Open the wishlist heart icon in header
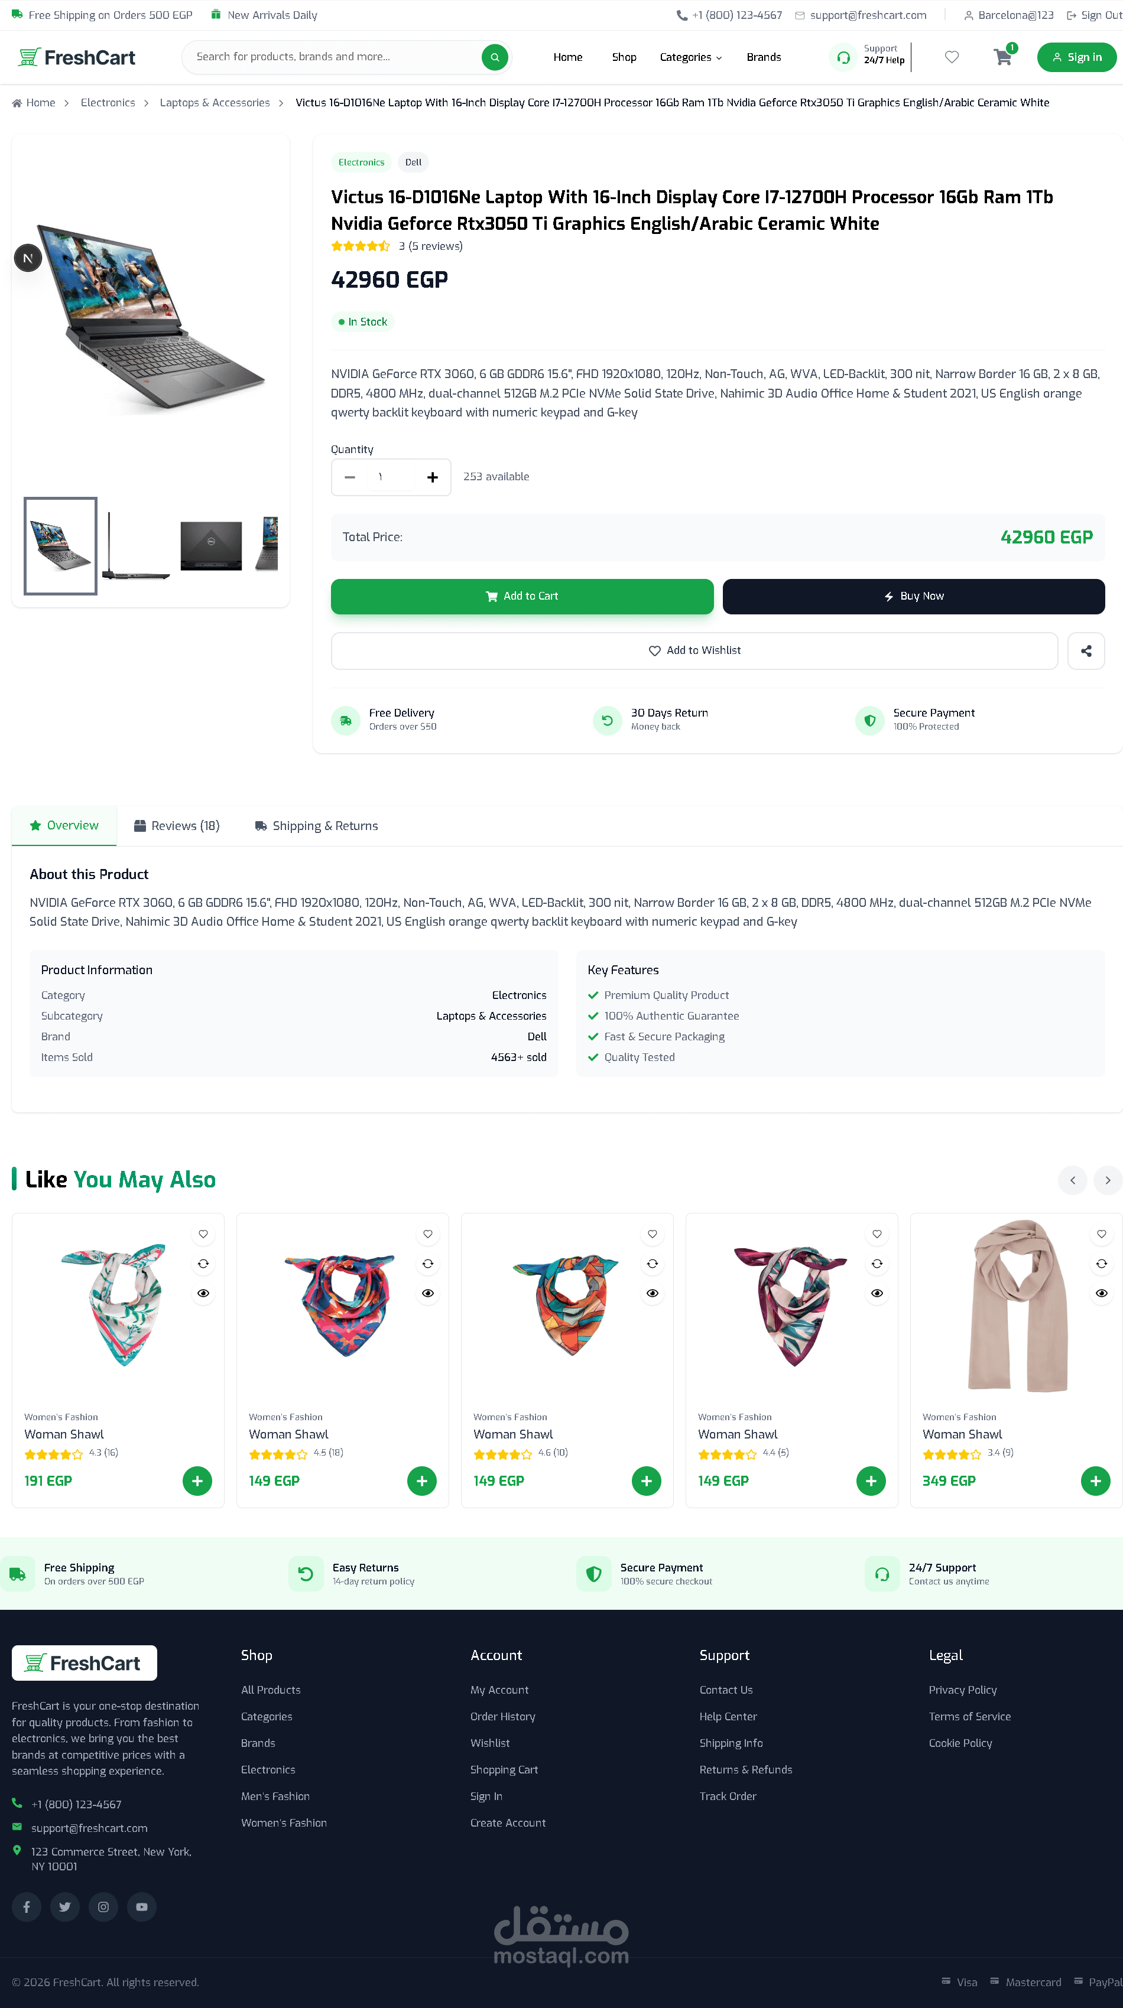 tap(952, 57)
